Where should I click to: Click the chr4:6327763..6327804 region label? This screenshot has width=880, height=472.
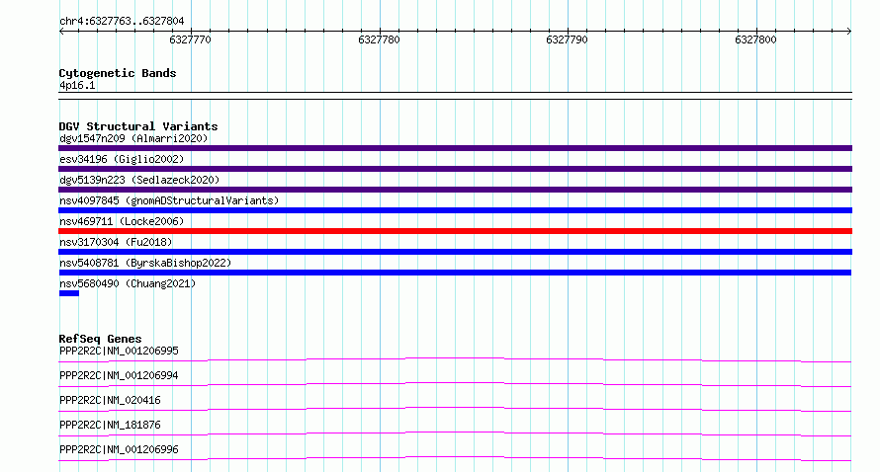pyautogui.click(x=122, y=22)
